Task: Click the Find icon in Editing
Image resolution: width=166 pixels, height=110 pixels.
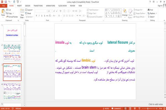Action: (150, 10)
